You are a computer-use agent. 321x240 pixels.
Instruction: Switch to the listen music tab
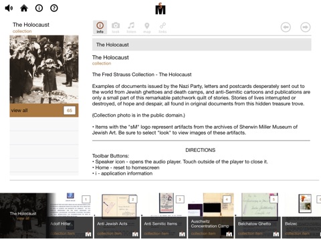click(131, 27)
